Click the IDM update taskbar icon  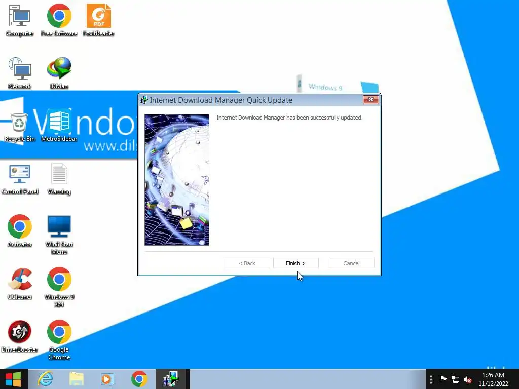click(x=171, y=379)
